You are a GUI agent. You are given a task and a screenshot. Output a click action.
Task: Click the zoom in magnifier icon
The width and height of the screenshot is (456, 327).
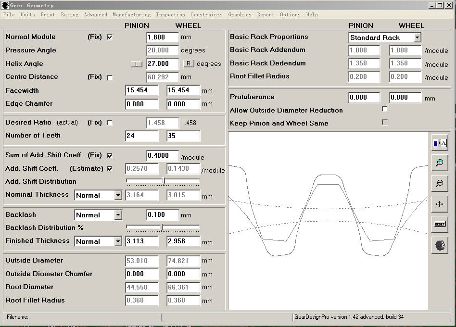tap(440, 163)
